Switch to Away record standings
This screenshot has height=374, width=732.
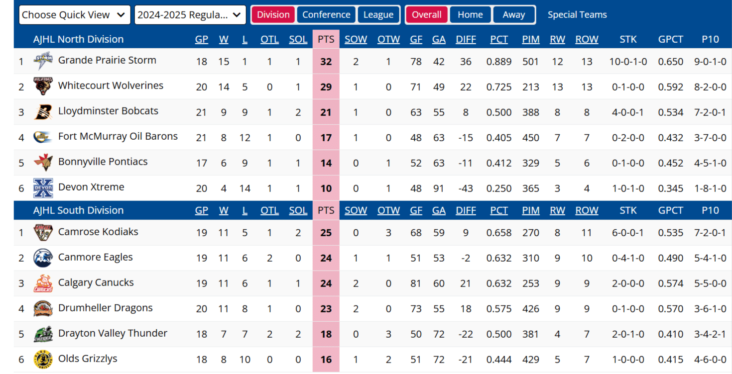coord(514,15)
